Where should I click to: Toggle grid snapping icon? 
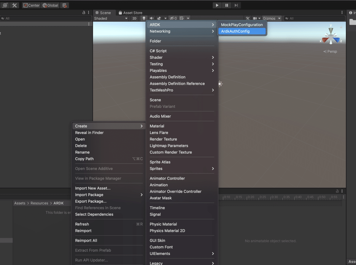pyautogui.click(x=65, y=5)
